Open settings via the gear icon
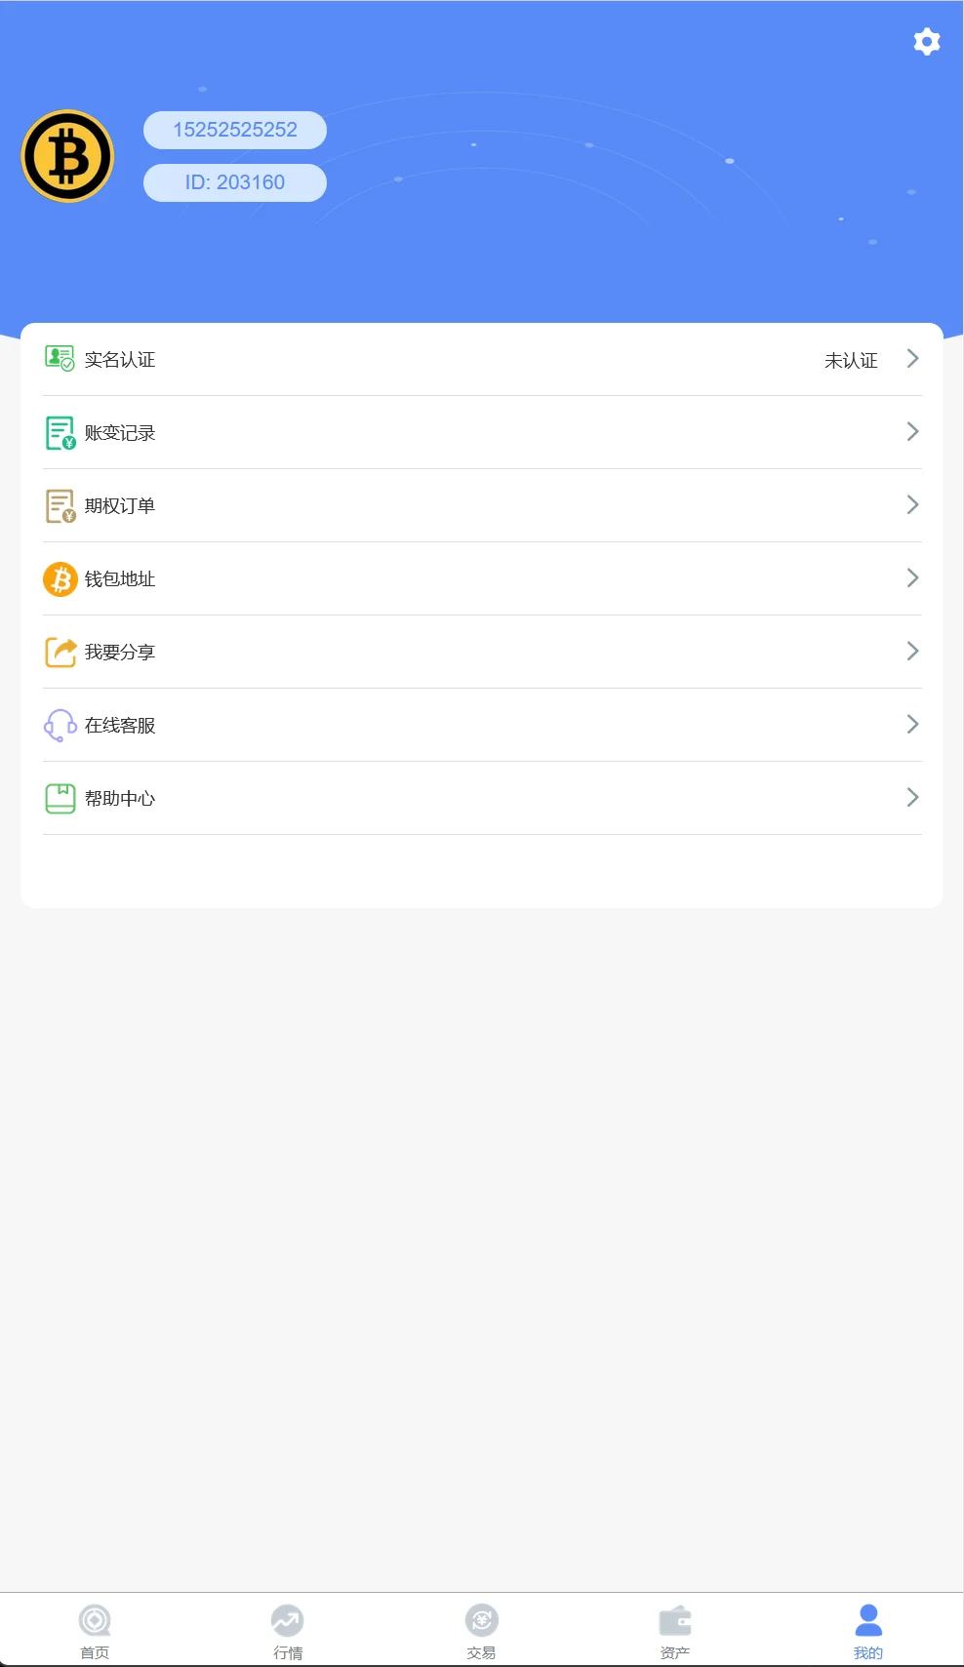This screenshot has width=964, height=1667. click(926, 42)
